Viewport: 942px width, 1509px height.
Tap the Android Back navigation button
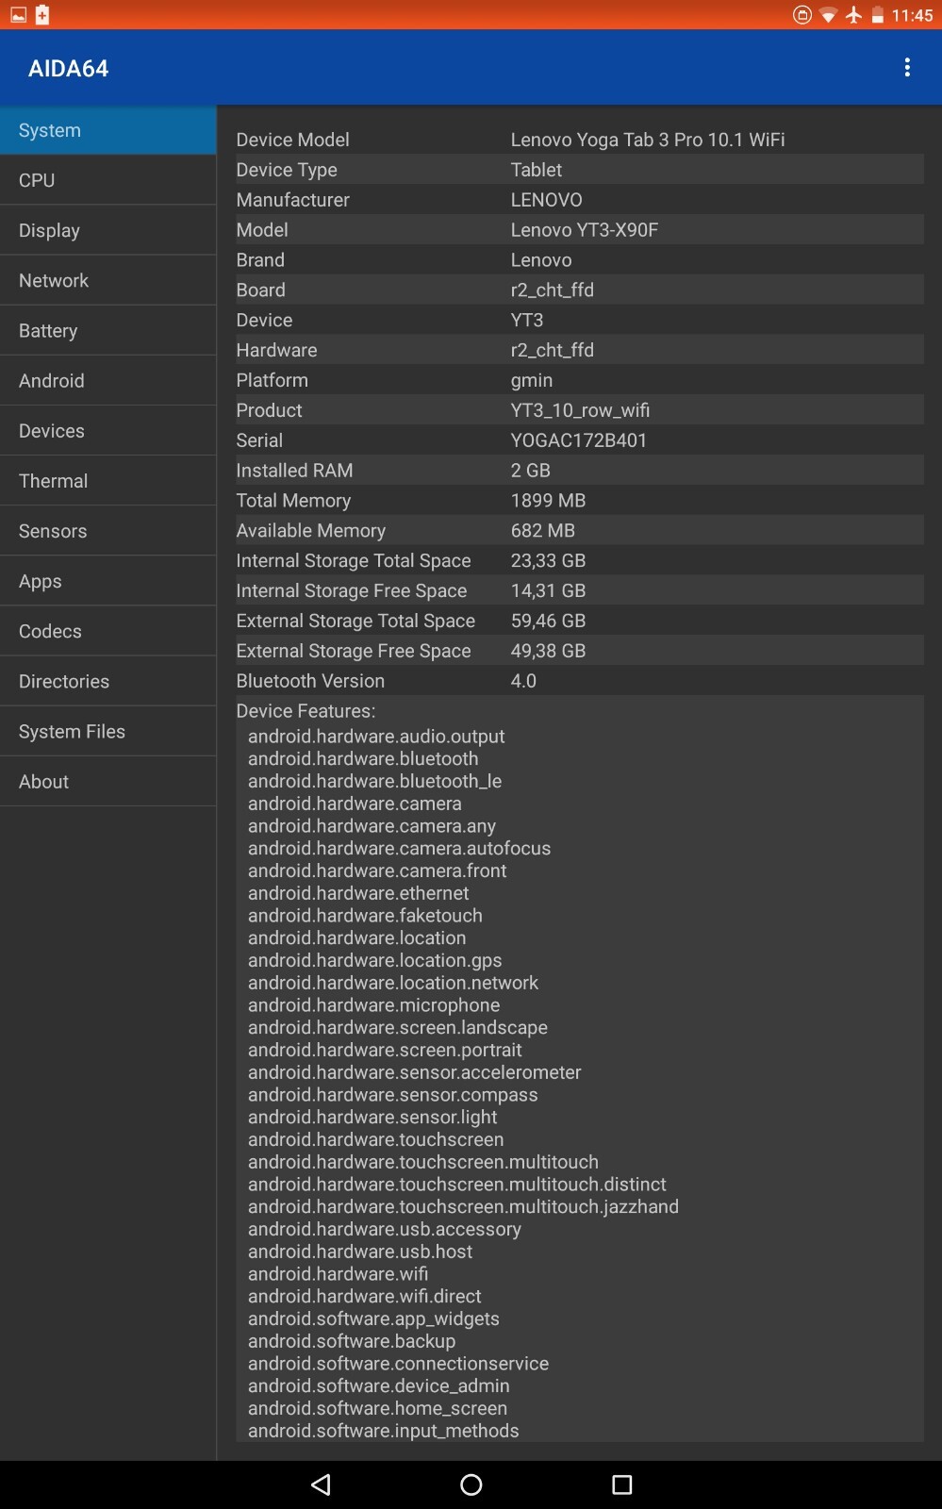(x=321, y=1484)
